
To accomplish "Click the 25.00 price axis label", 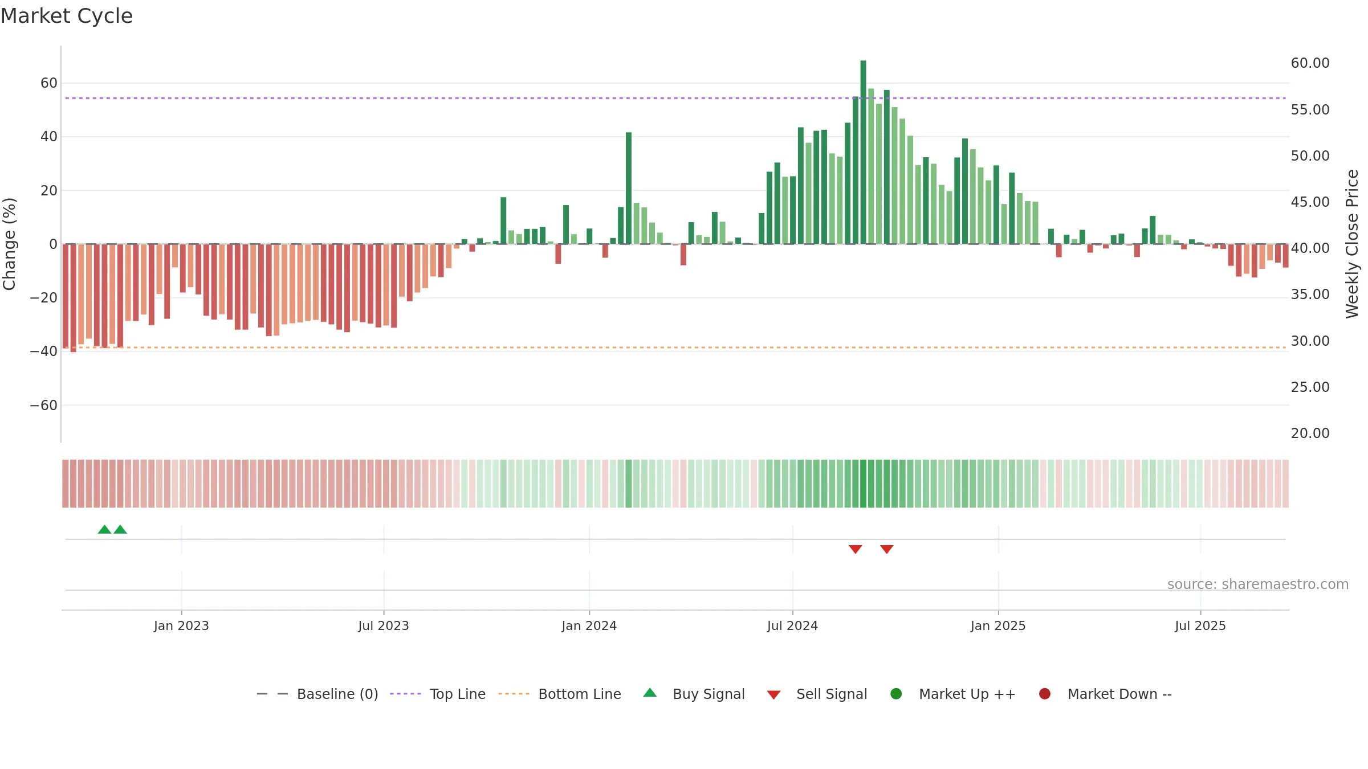I will coord(1310,387).
